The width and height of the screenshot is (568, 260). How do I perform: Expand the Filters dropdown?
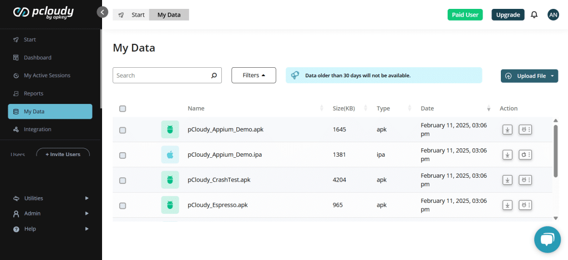click(x=253, y=76)
